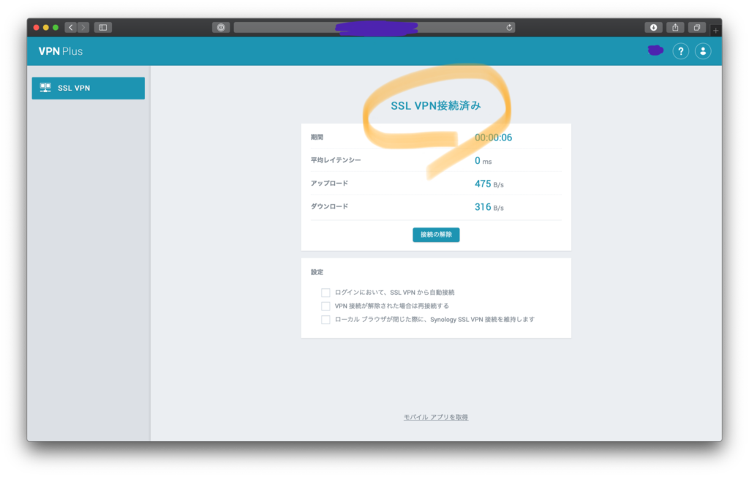
Task: Open the user account profile icon
Action: [703, 51]
